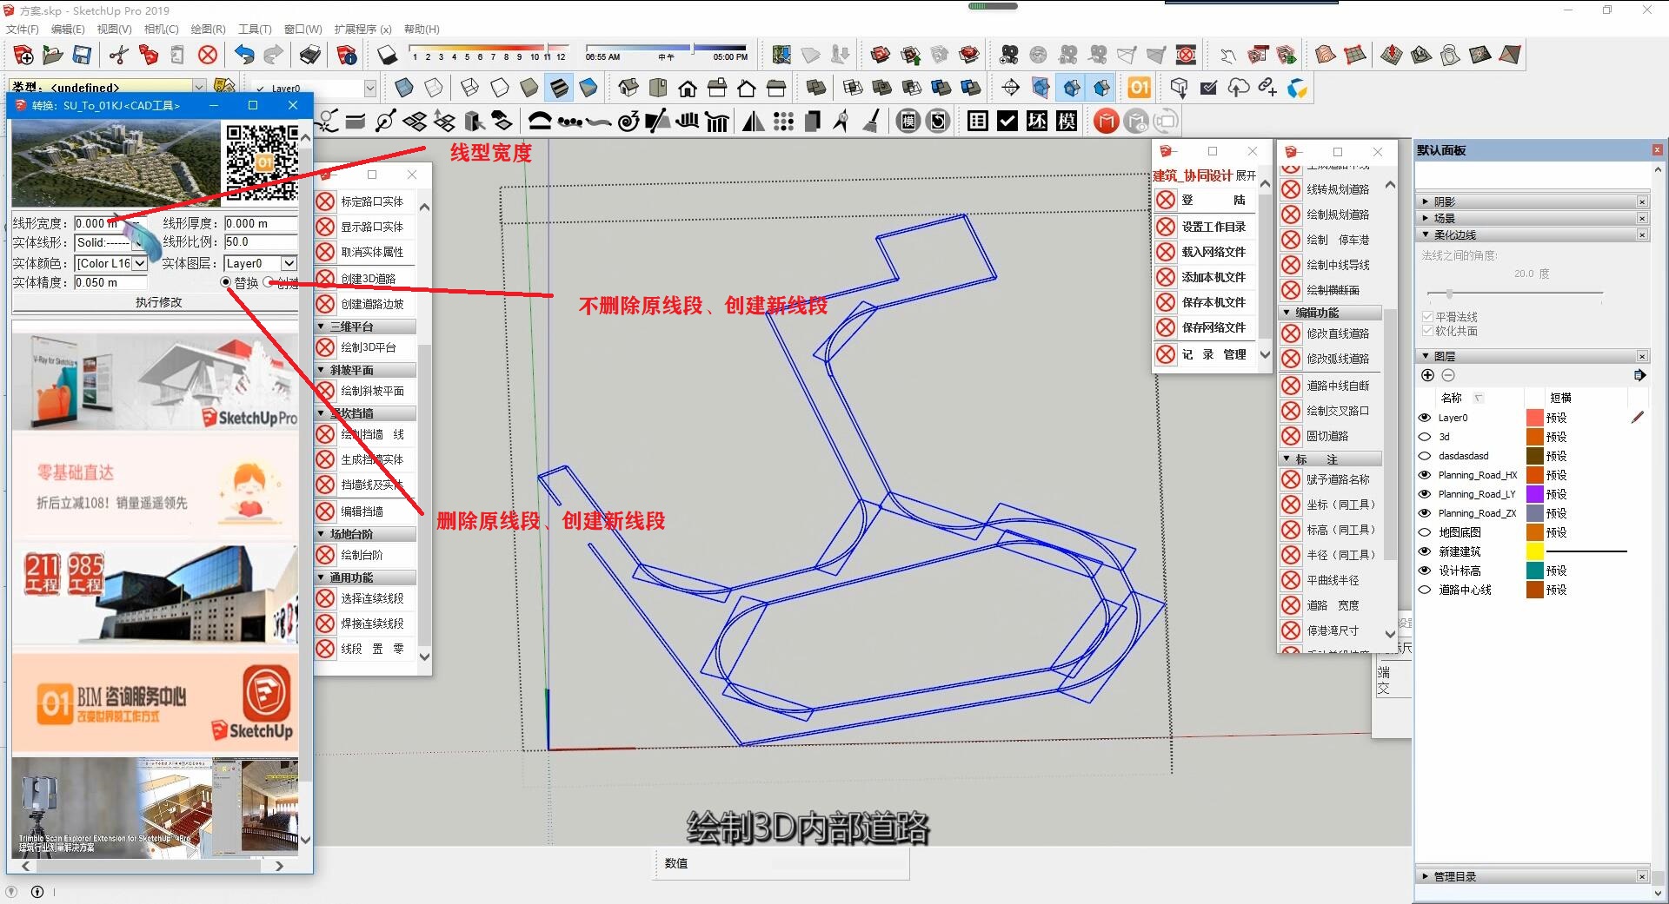Image resolution: width=1669 pixels, height=904 pixels.
Task: Select the Sandbox From Contours icon
Action: click(x=1325, y=56)
